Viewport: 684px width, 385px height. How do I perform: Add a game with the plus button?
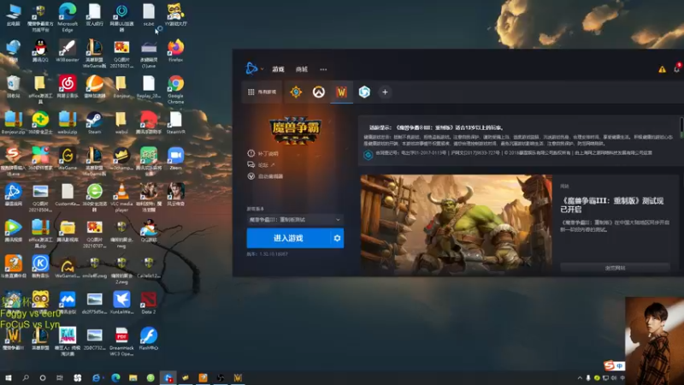(x=385, y=92)
